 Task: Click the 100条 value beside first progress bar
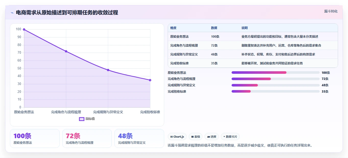[326, 73]
